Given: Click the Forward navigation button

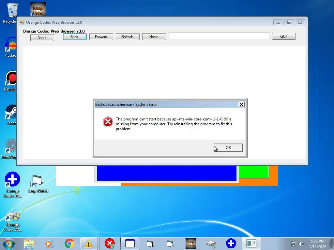Looking at the screenshot, I should click(101, 36).
